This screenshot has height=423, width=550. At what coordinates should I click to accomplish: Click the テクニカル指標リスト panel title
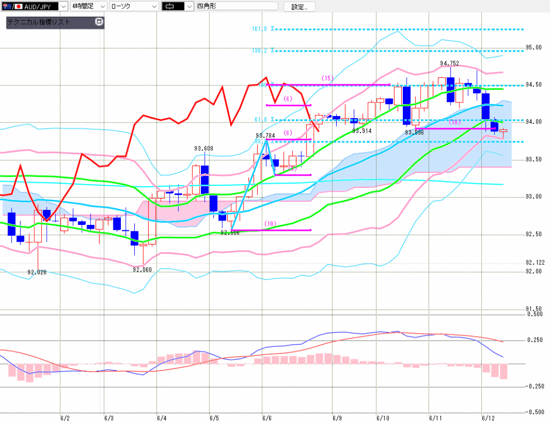(39, 22)
